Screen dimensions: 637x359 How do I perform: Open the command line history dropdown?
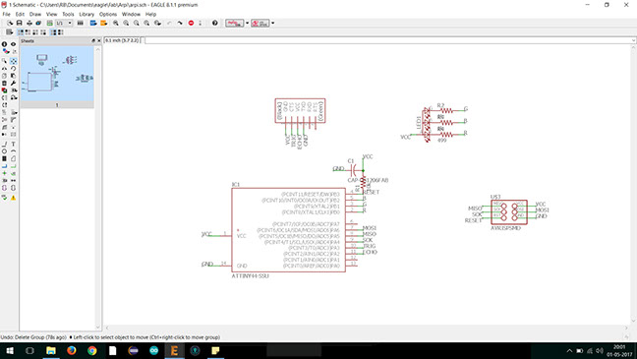coord(633,40)
